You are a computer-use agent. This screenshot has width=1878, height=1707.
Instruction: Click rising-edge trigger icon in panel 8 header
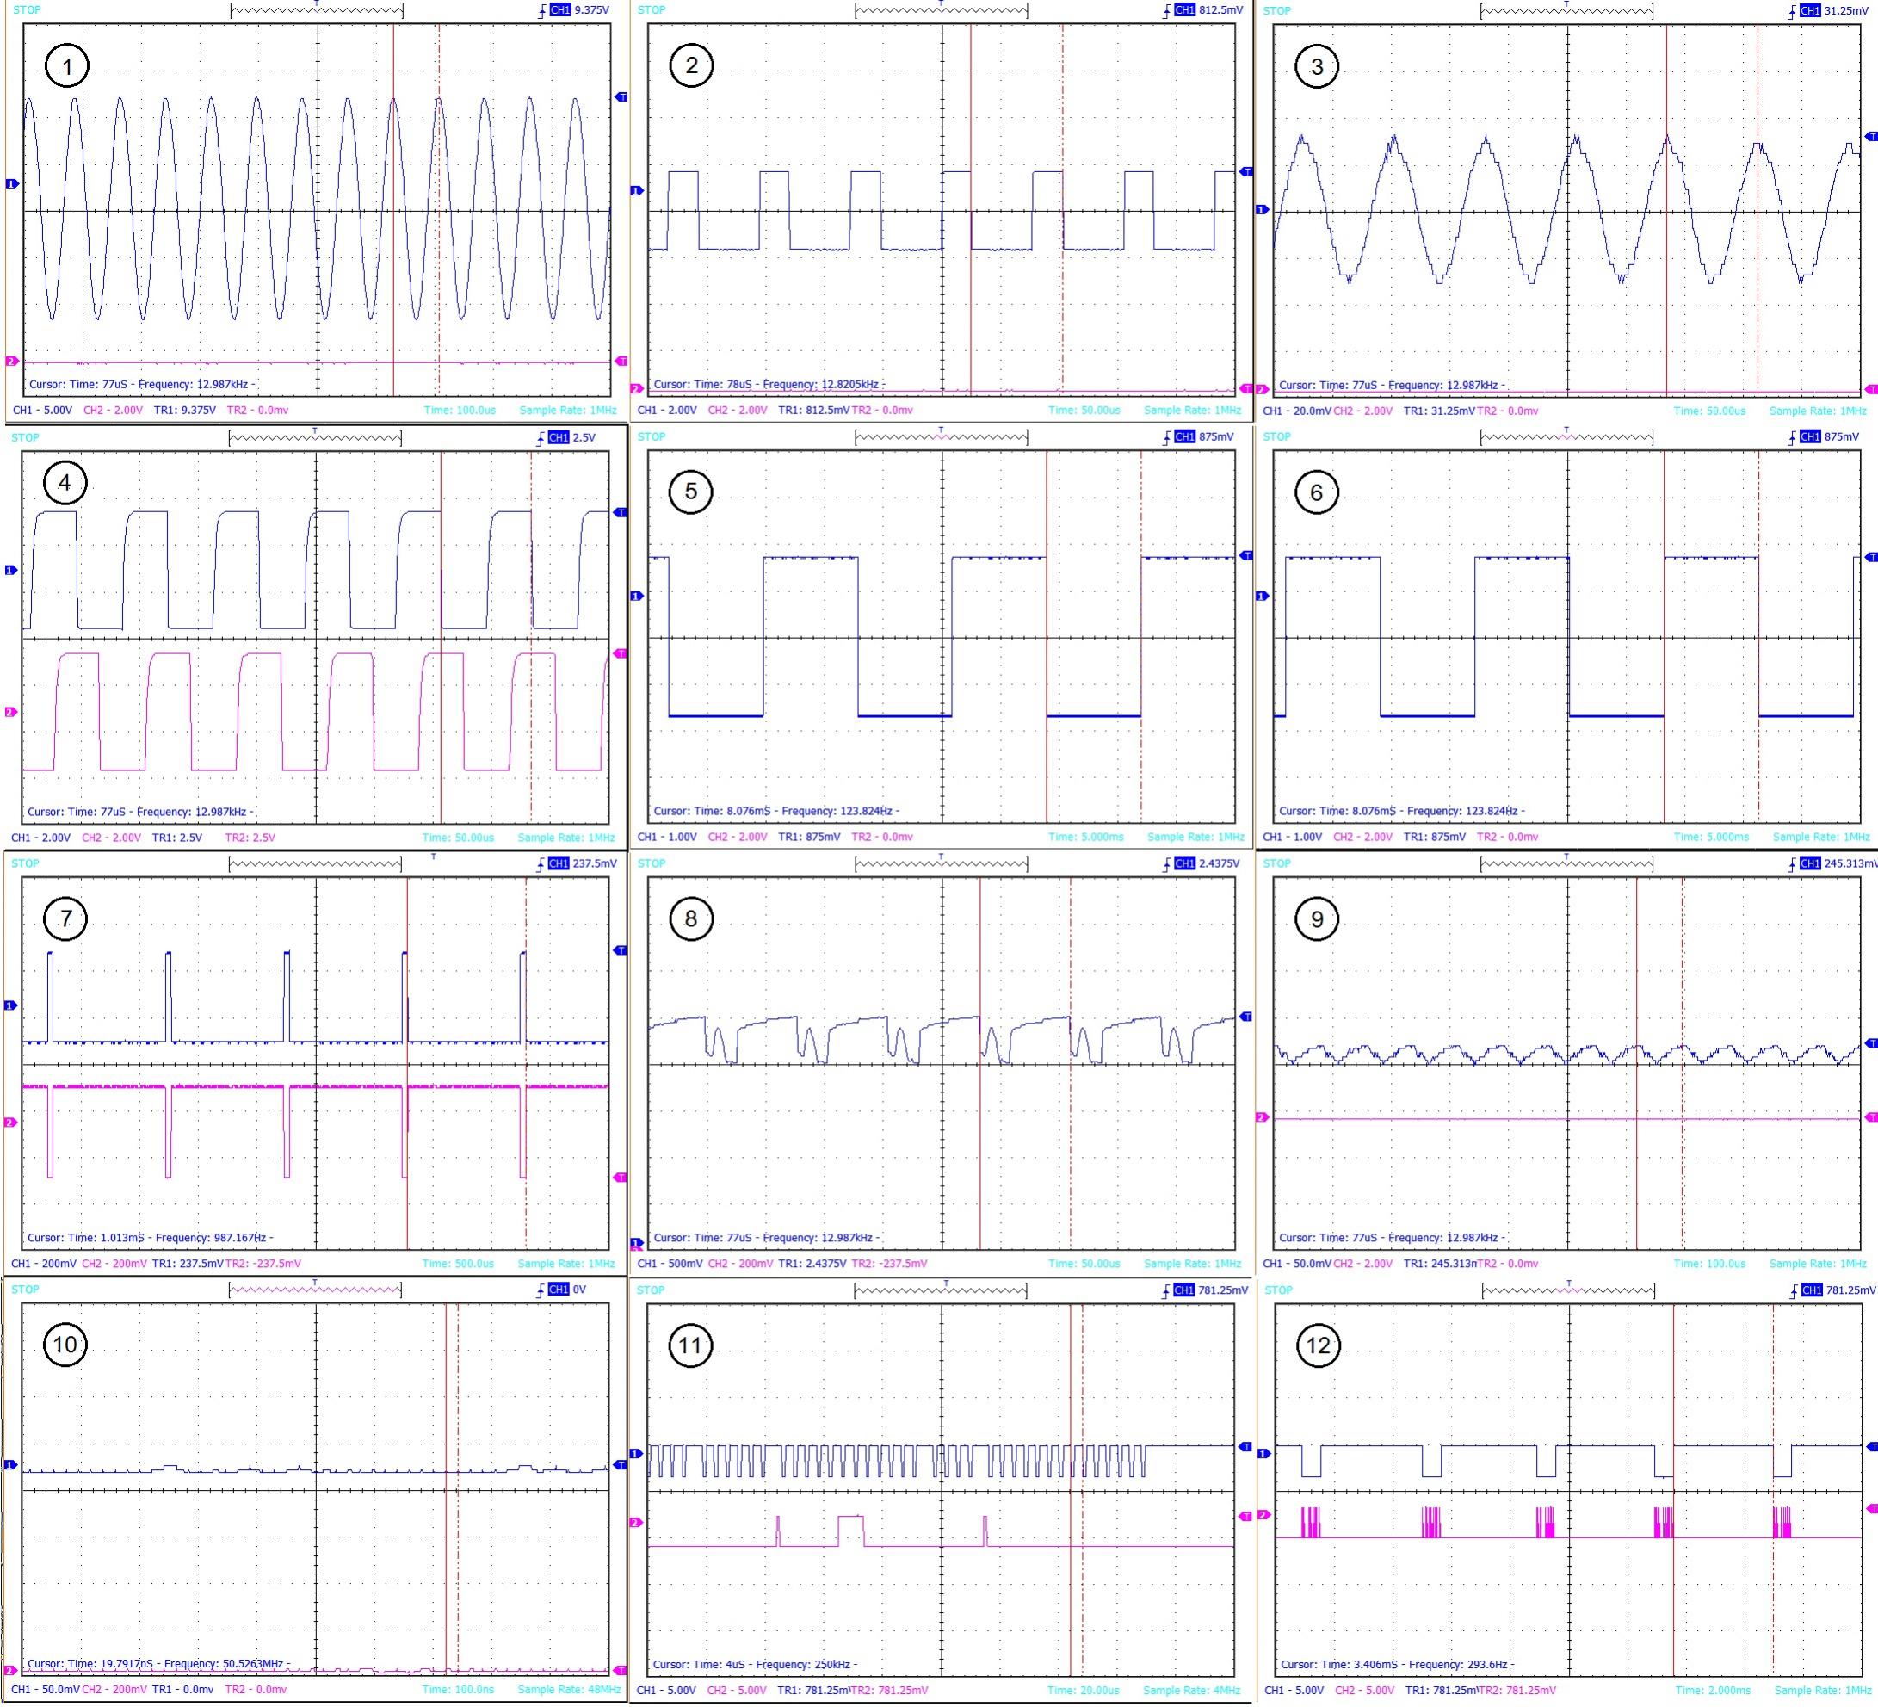[1167, 863]
